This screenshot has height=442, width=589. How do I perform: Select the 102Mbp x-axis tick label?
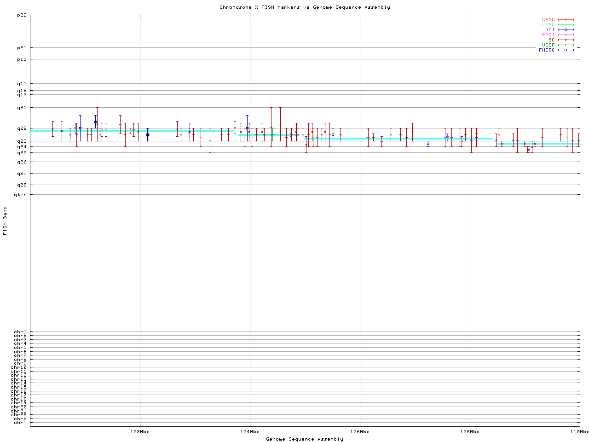click(140, 432)
